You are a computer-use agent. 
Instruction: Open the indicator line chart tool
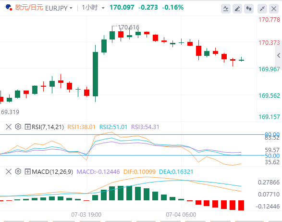(x=226, y=9)
